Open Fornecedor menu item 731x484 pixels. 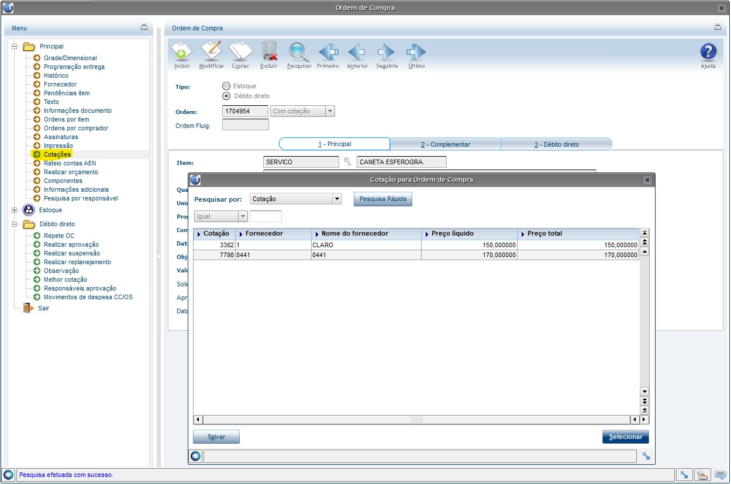[x=60, y=84]
